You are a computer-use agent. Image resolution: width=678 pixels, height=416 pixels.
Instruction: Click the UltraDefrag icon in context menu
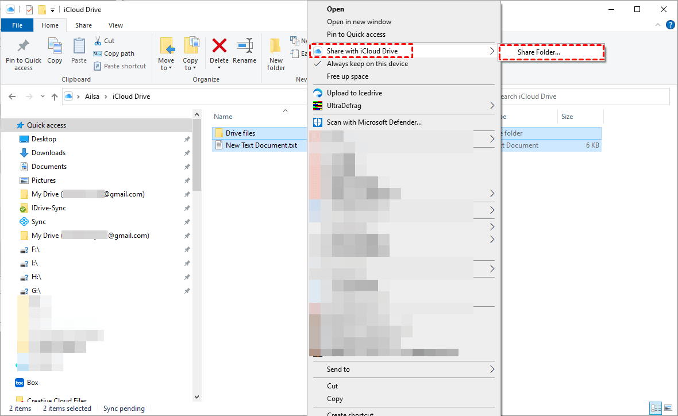318,106
